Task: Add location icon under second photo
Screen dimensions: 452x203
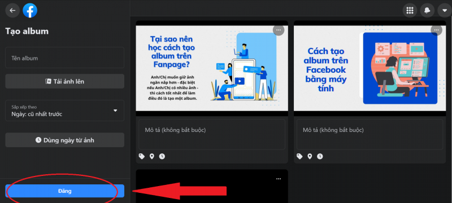Action: point(310,156)
